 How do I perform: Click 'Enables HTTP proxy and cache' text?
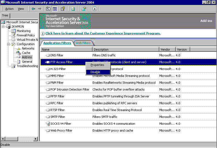[113, 130]
